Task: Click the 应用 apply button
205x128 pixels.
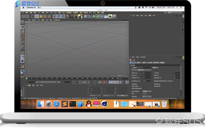Action: 122,95
